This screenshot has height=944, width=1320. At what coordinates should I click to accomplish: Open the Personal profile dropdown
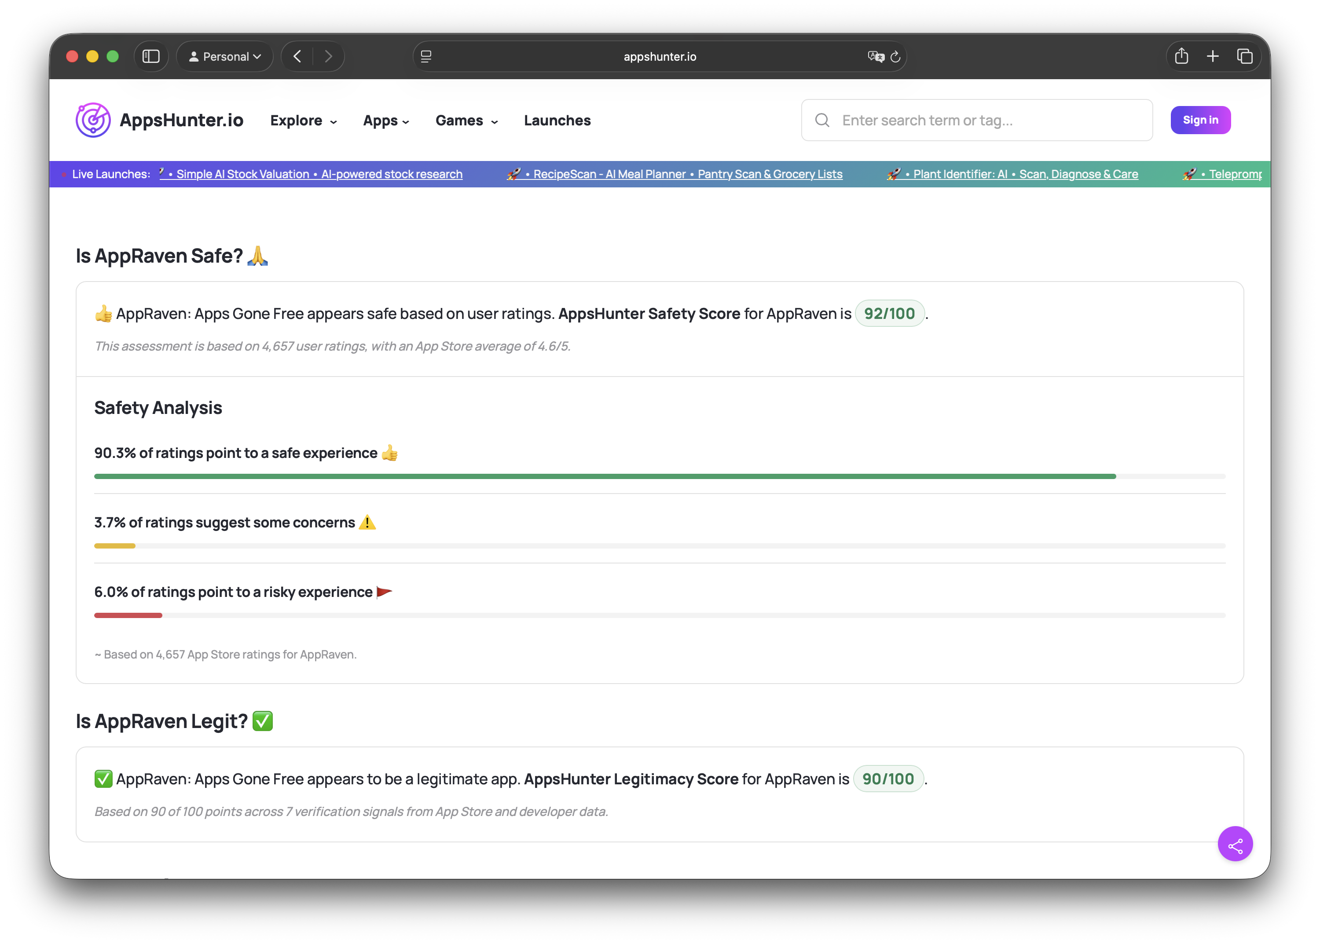coord(225,56)
